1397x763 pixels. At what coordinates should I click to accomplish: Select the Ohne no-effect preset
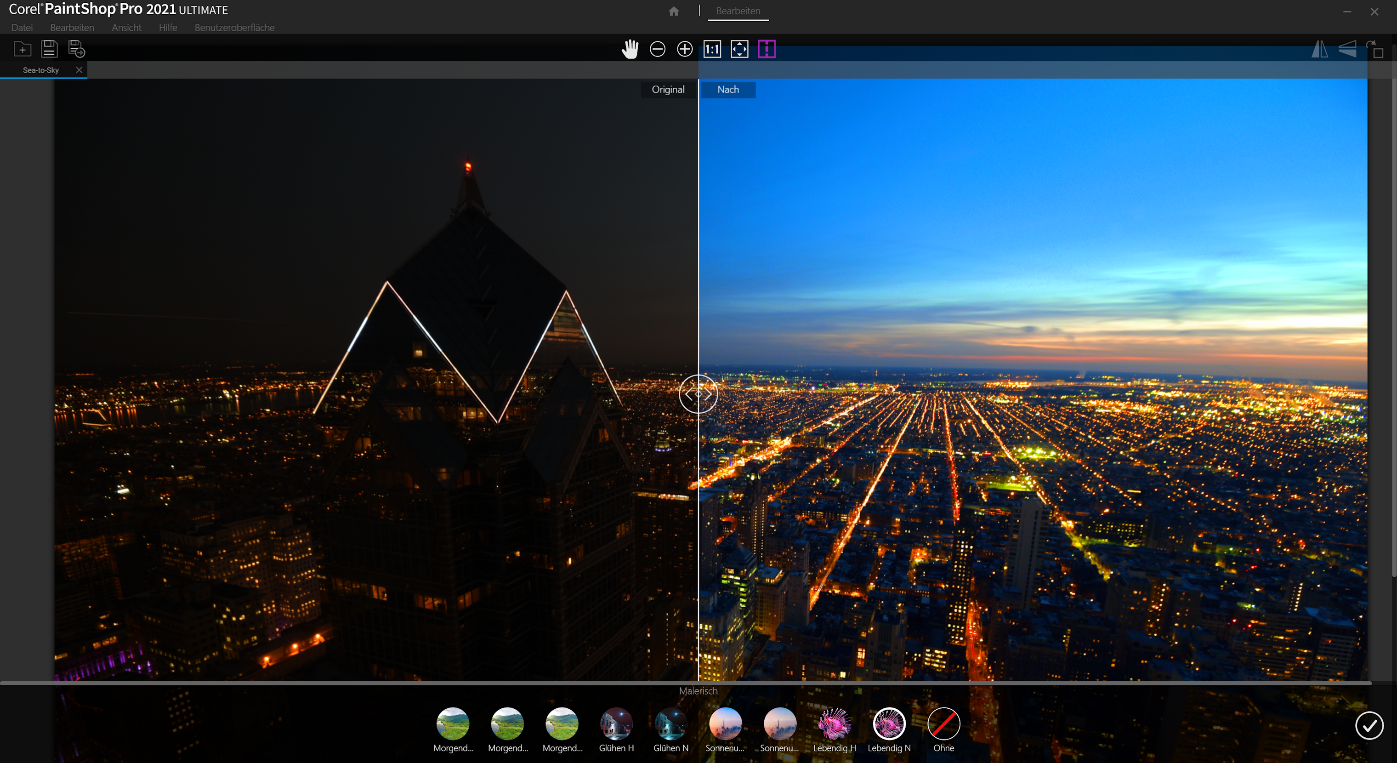943,723
